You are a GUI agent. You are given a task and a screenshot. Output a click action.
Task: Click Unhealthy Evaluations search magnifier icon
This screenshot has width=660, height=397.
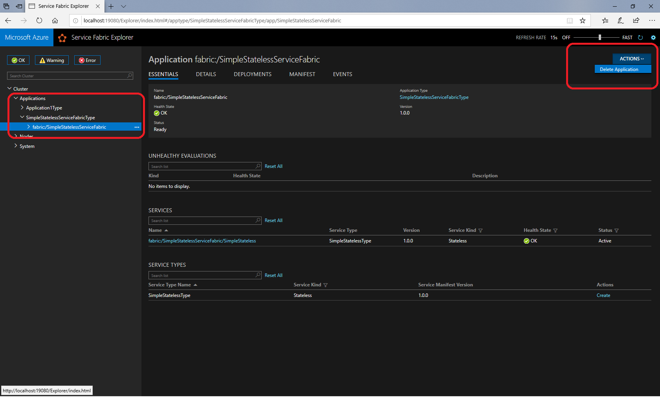258,166
